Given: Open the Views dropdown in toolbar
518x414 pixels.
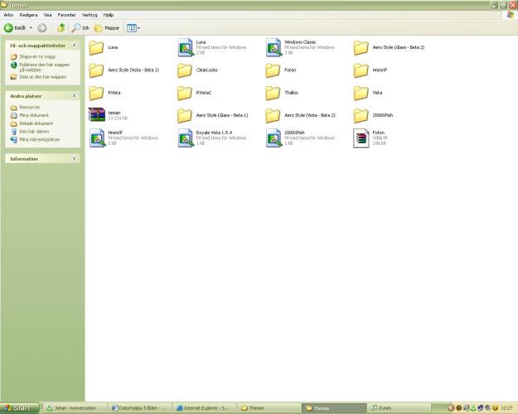Looking at the screenshot, I should point(133,28).
